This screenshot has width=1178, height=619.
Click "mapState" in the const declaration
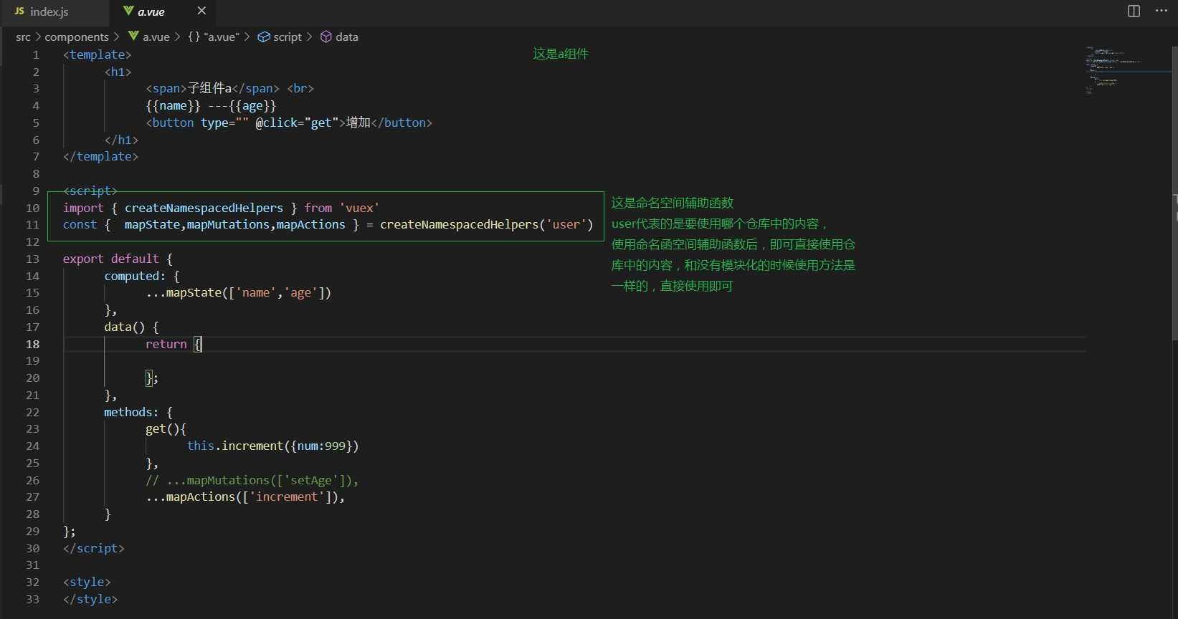(x=152, y=224)
